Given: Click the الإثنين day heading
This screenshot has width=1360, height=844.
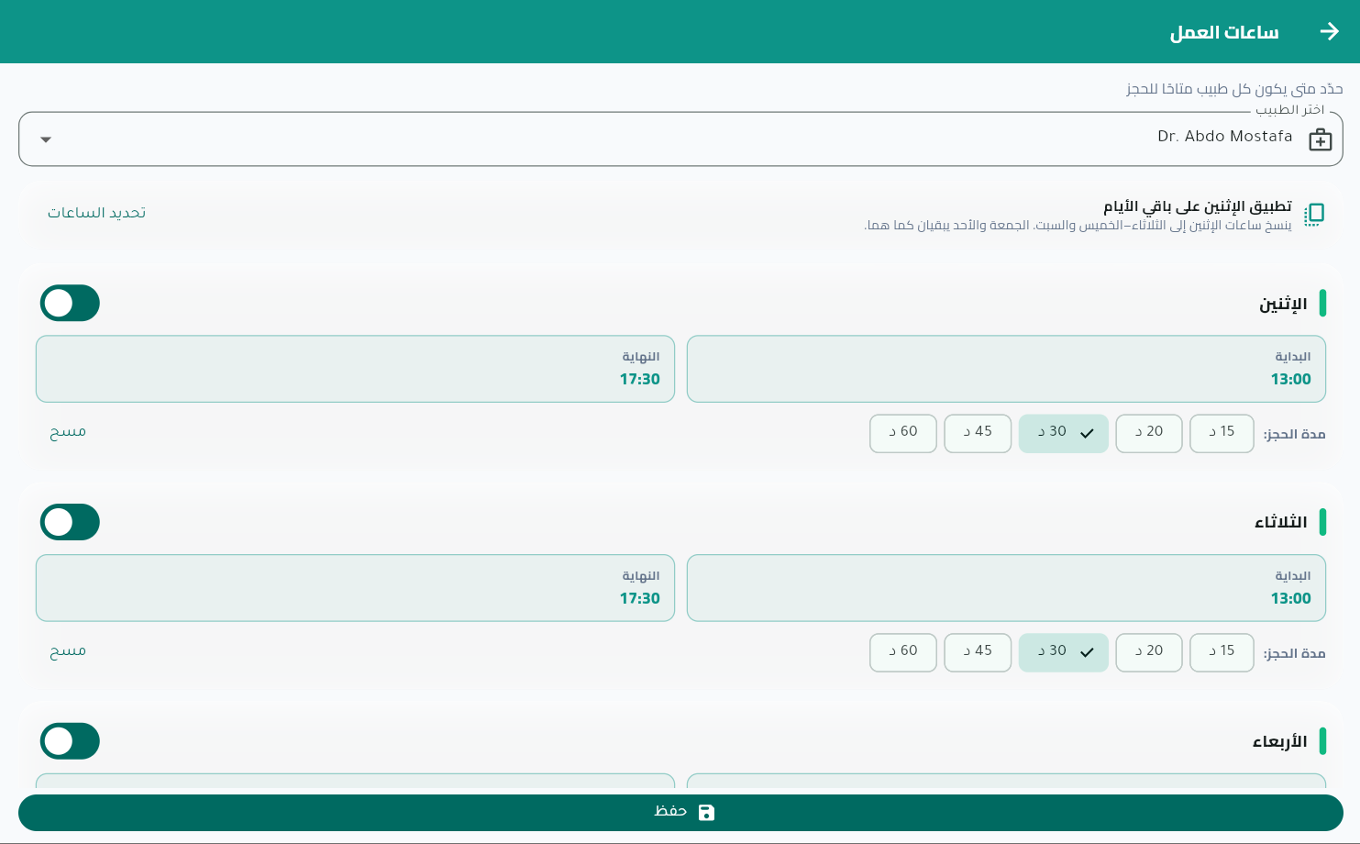Looking at the screenshot, I should (x=1283, y=304).
